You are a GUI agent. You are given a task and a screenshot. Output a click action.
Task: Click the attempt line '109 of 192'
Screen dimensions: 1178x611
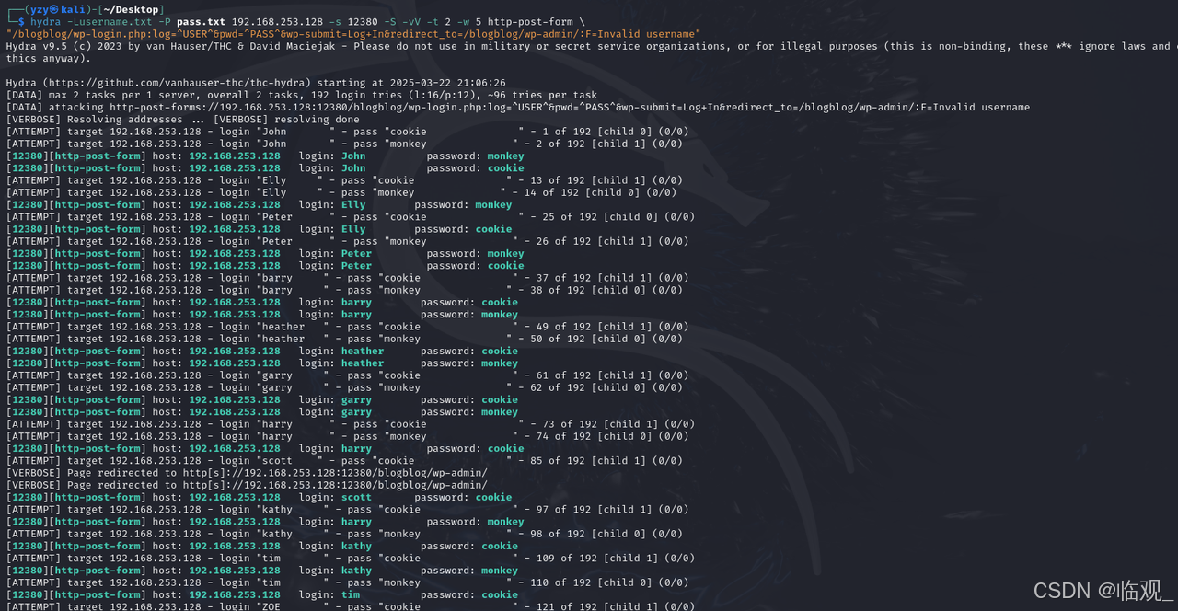(351, 558)
